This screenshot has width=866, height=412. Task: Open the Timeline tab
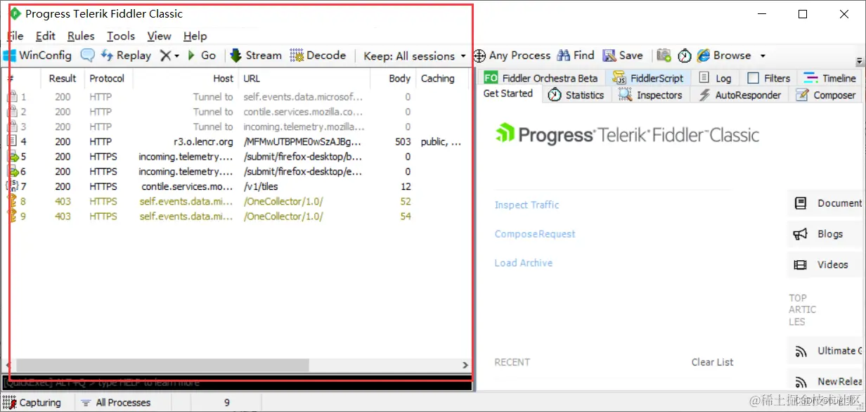[830, 78]
